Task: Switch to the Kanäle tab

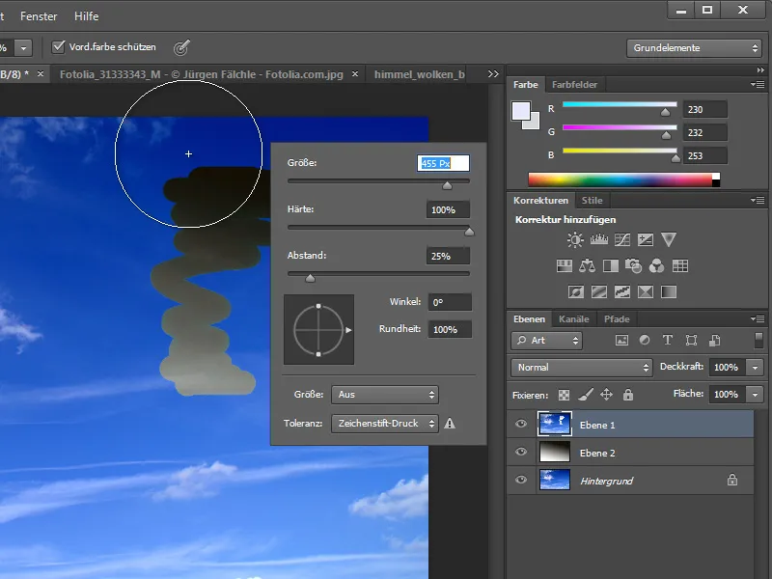Action: pos(573,319)
